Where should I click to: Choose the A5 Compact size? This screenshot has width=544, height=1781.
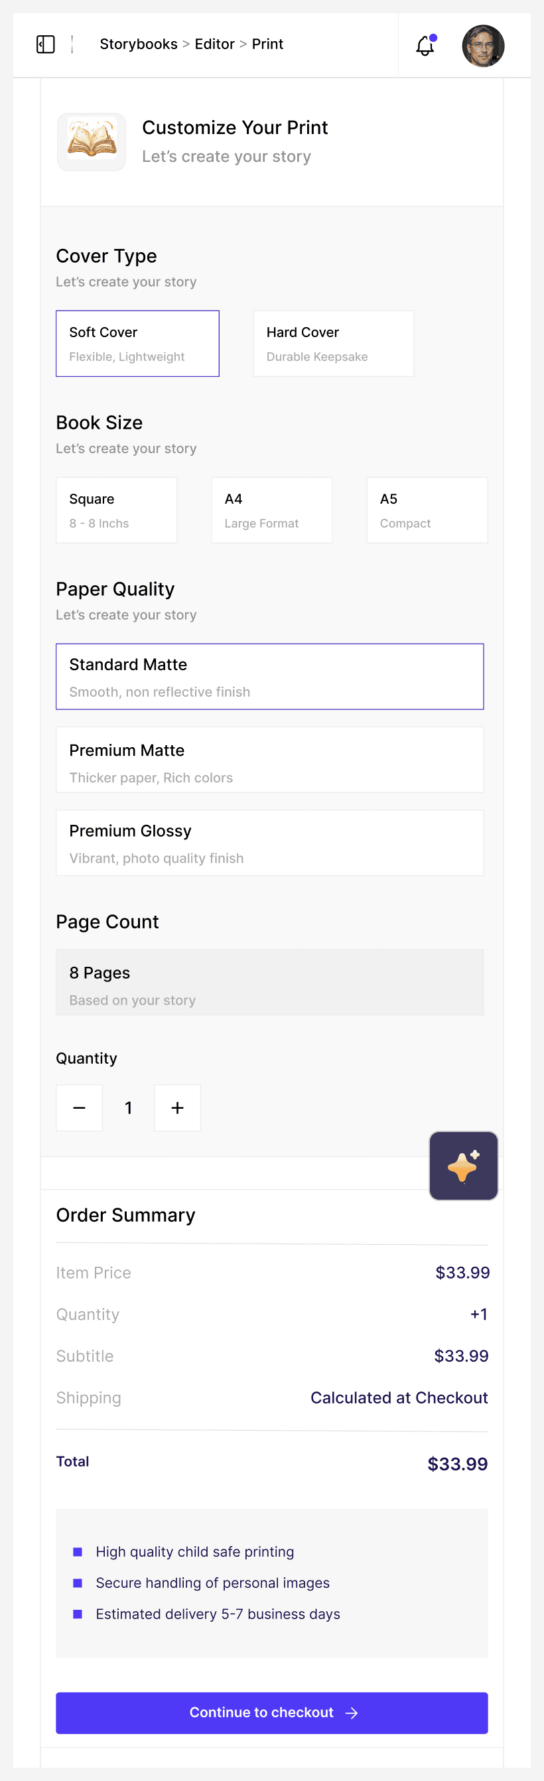coord(427,510)
